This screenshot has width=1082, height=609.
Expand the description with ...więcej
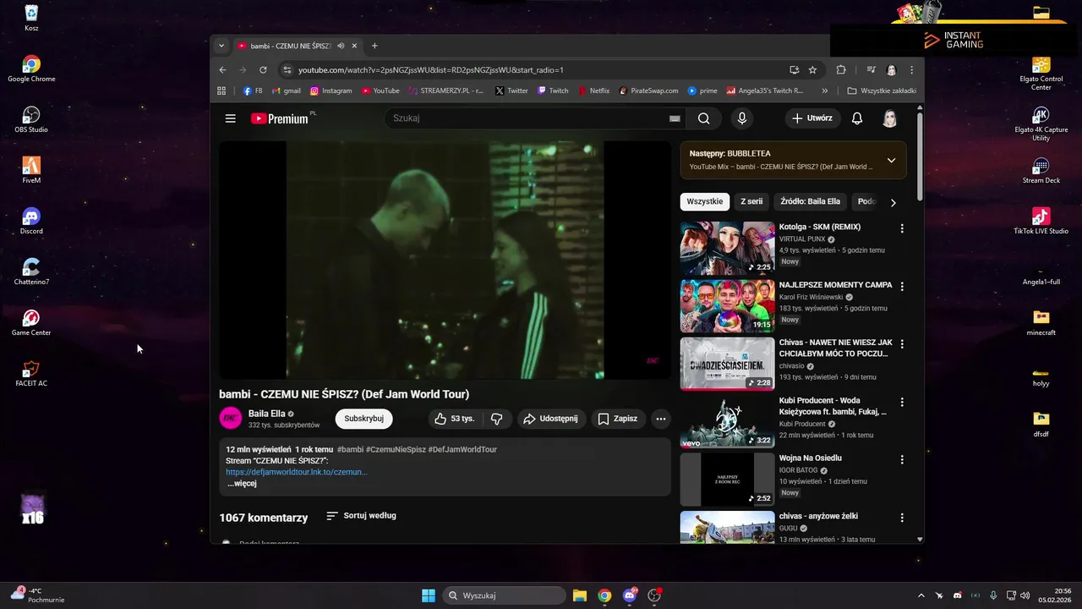(242, 484)
